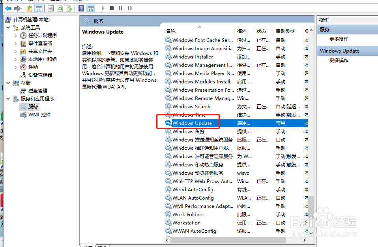Toggle the console tree pane visibility
The height and width of the screenshot is (247, 378).
[x=38, y=8]
